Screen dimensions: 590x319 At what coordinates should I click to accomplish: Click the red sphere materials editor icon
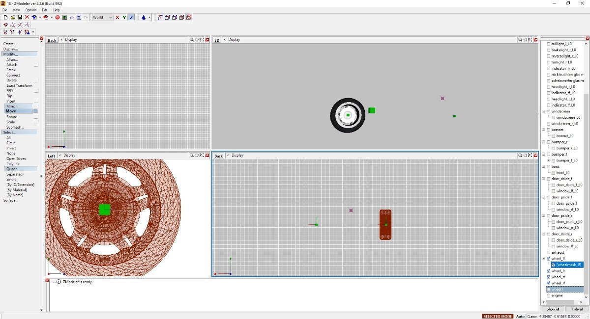pos(58,17)
